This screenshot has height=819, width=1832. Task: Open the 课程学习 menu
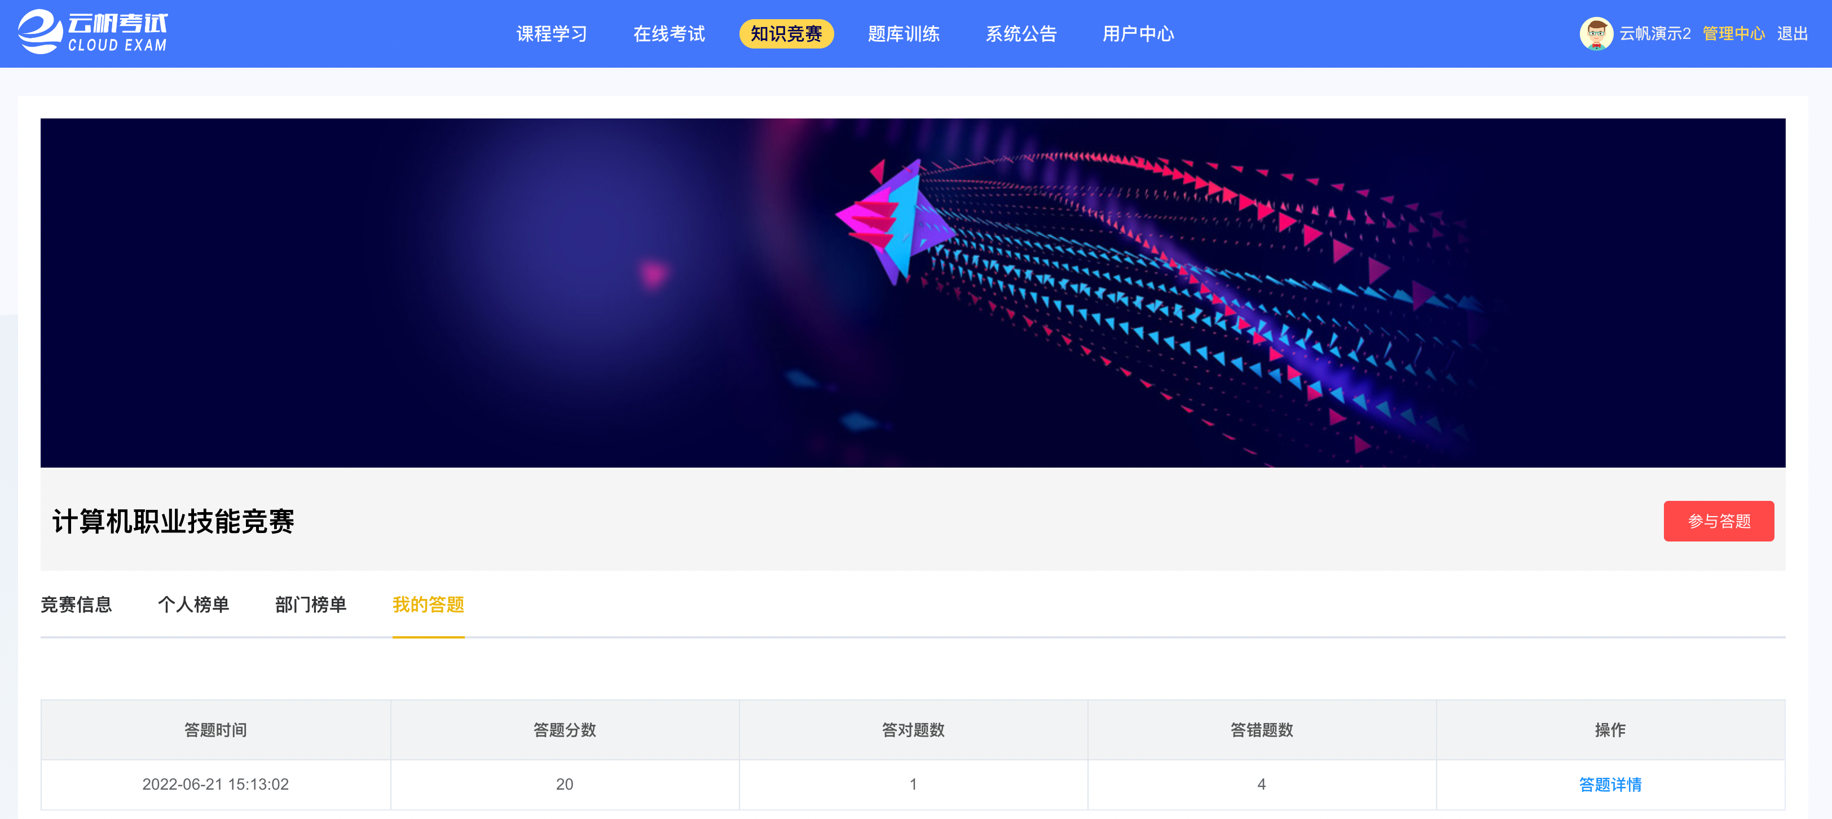tap(552, 33)
